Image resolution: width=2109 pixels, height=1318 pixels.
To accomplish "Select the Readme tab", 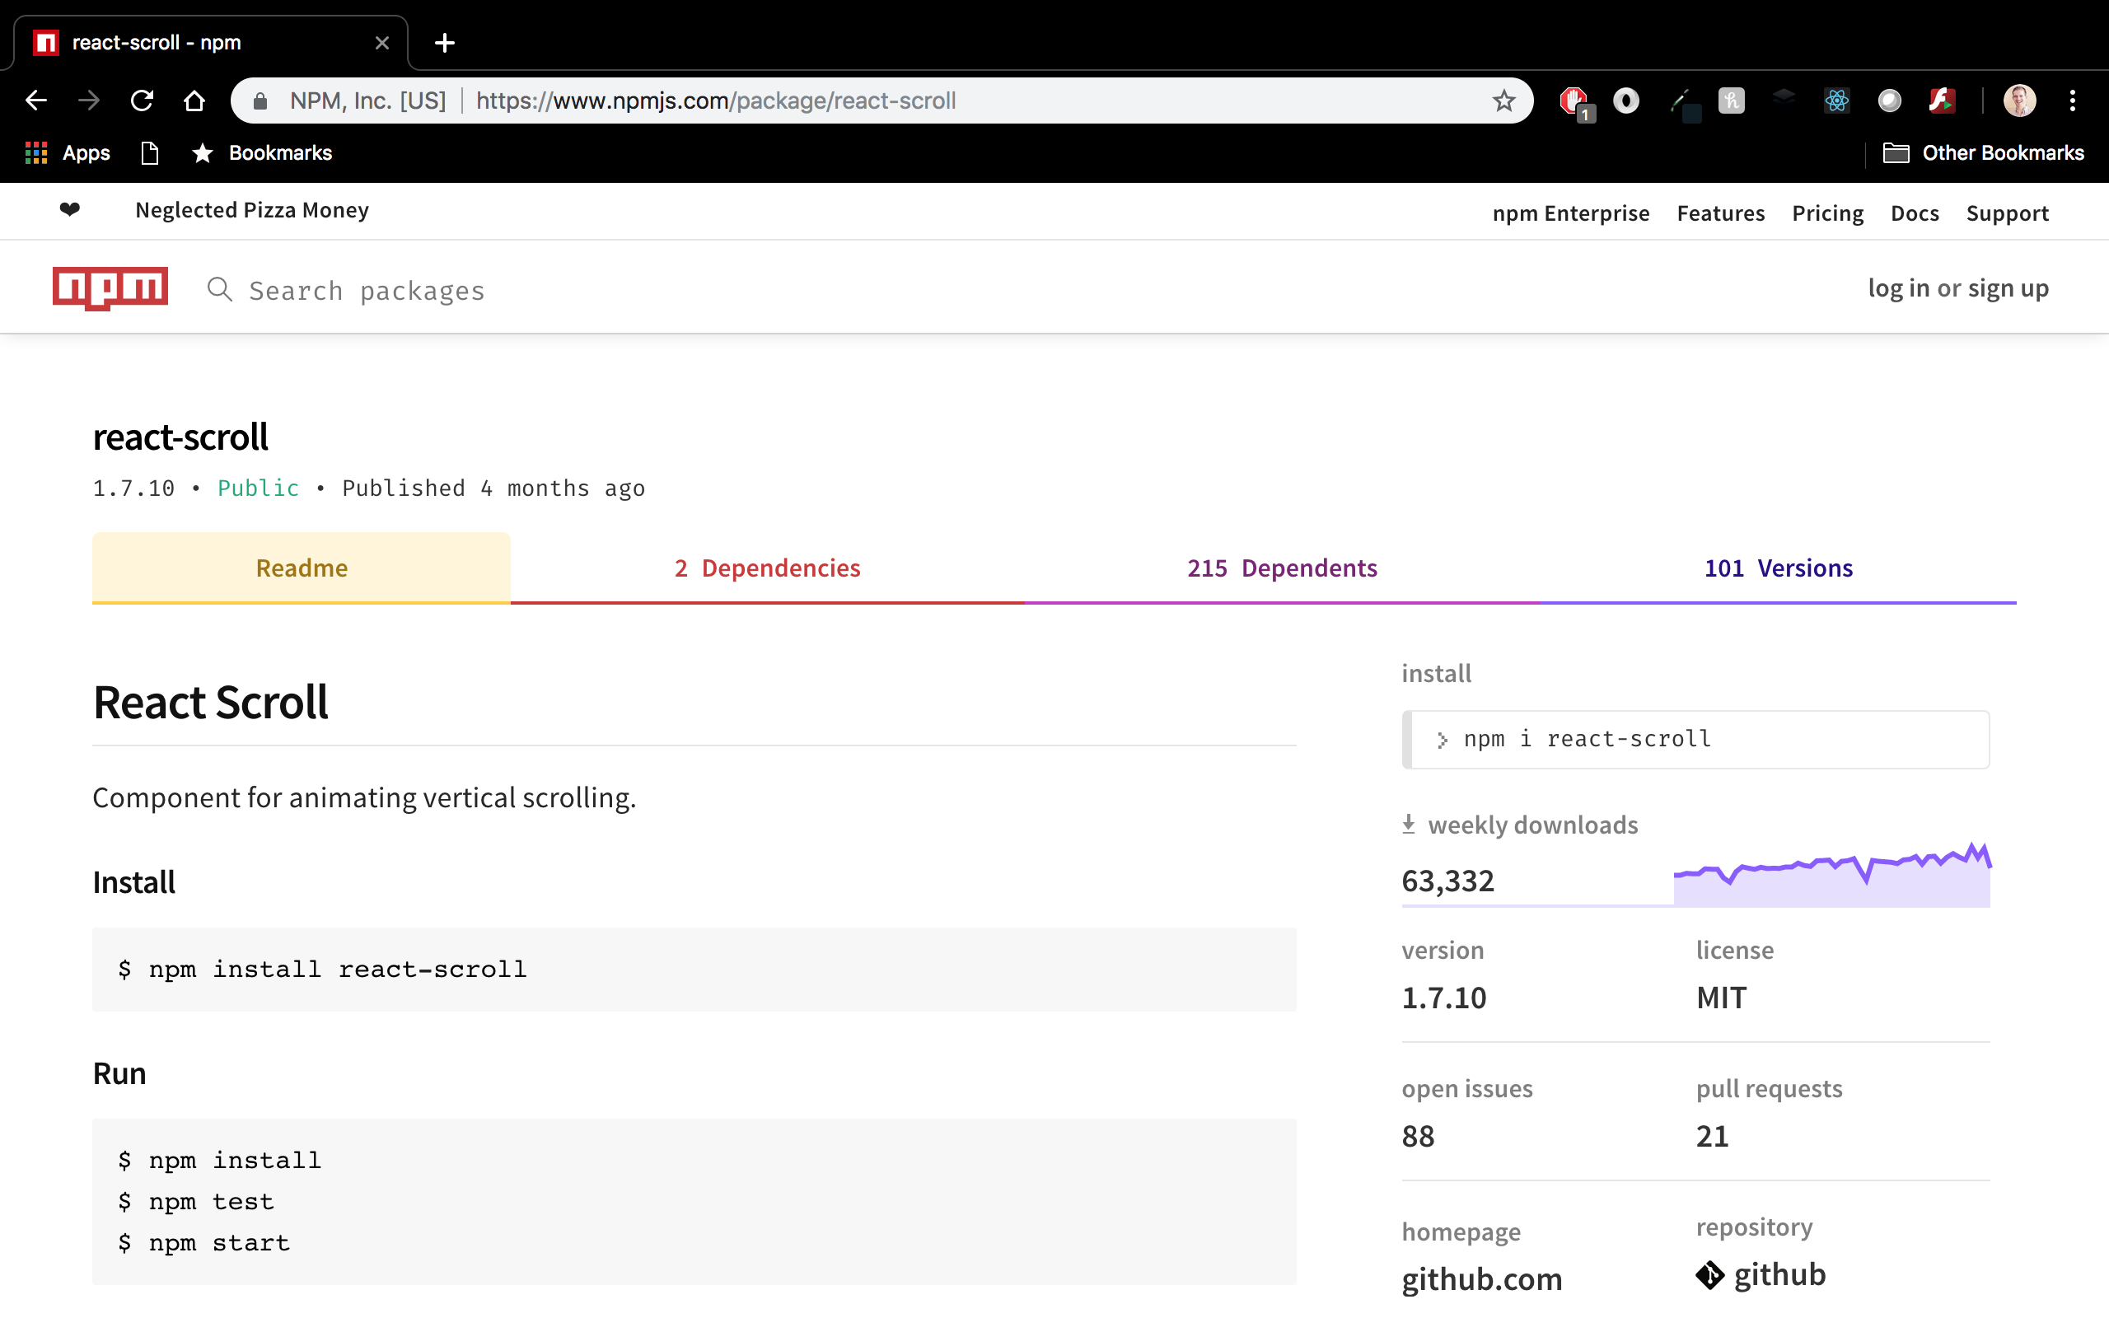I will pos(301,568).
